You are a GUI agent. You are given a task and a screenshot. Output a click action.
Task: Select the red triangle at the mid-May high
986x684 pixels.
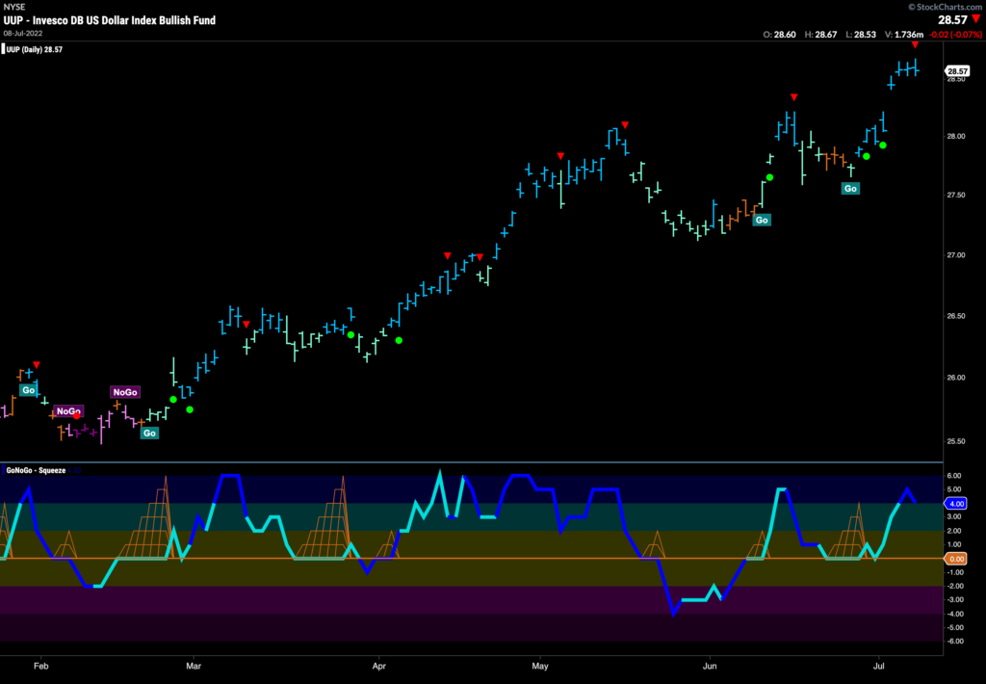point(625,125)
